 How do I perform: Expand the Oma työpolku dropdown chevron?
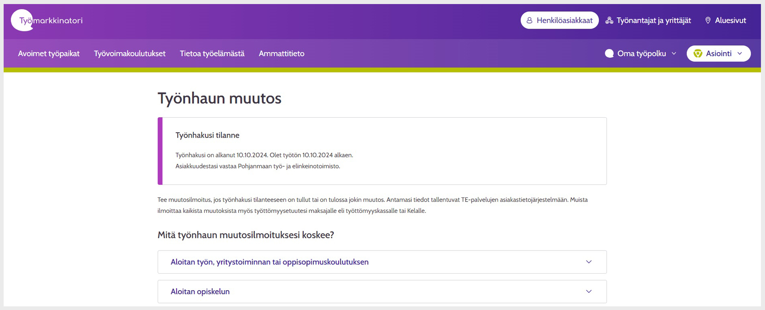point(674,53)
